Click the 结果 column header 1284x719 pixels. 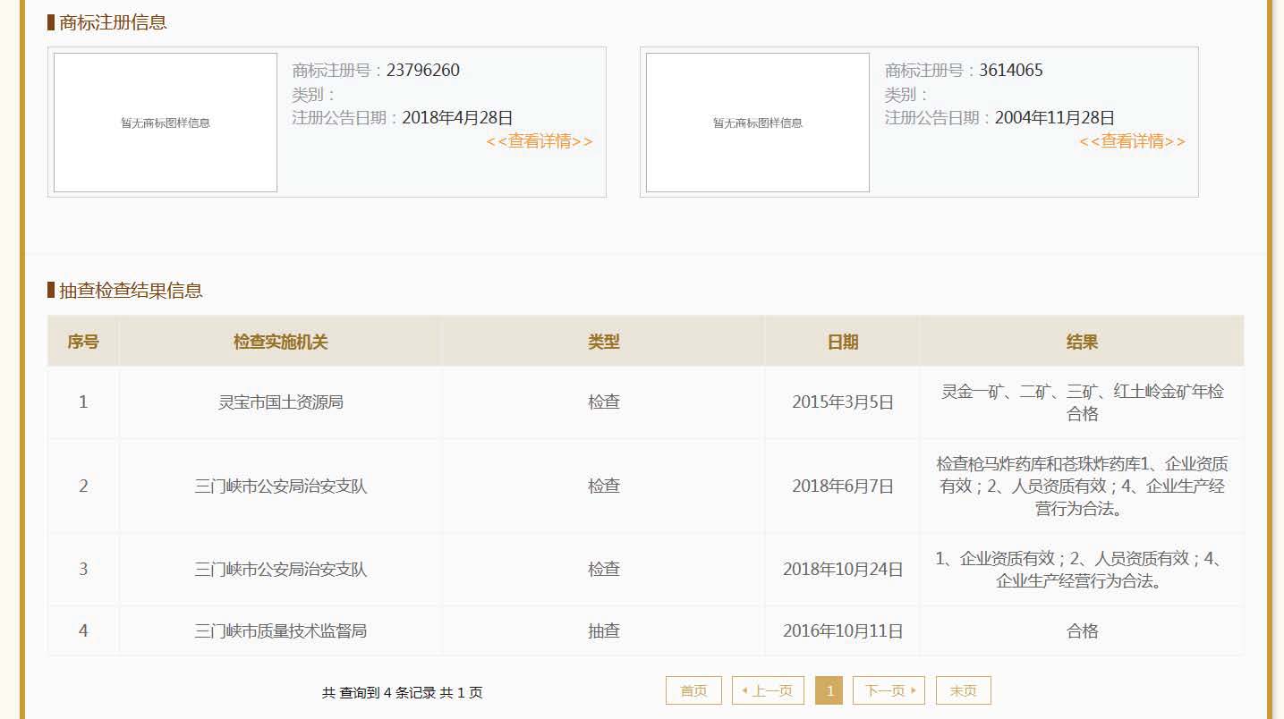[1082, 342]
